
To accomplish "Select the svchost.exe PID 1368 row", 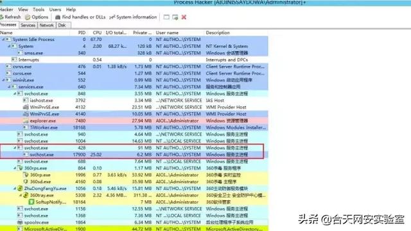I will [134, 216].
